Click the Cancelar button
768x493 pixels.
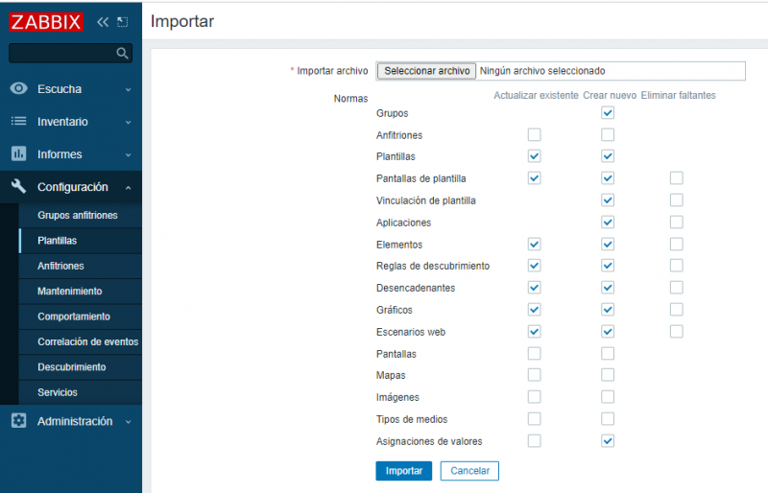coord(469,471)
